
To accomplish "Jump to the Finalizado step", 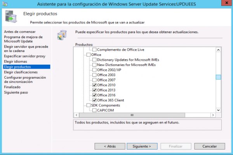I will click(x=12, y=87).
